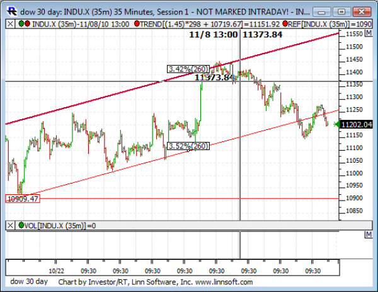Click the INDU.X (35m)-11/08/10 13:00 label

pyautogui.click(x=81, y=24)
